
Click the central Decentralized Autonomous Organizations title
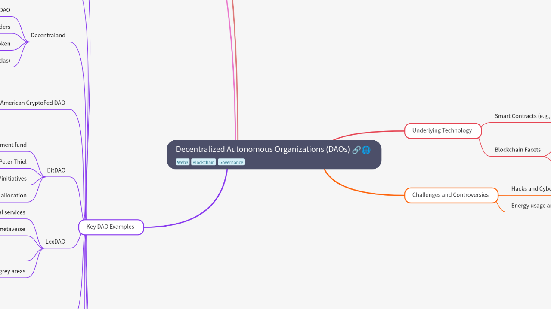pos(263,149)
